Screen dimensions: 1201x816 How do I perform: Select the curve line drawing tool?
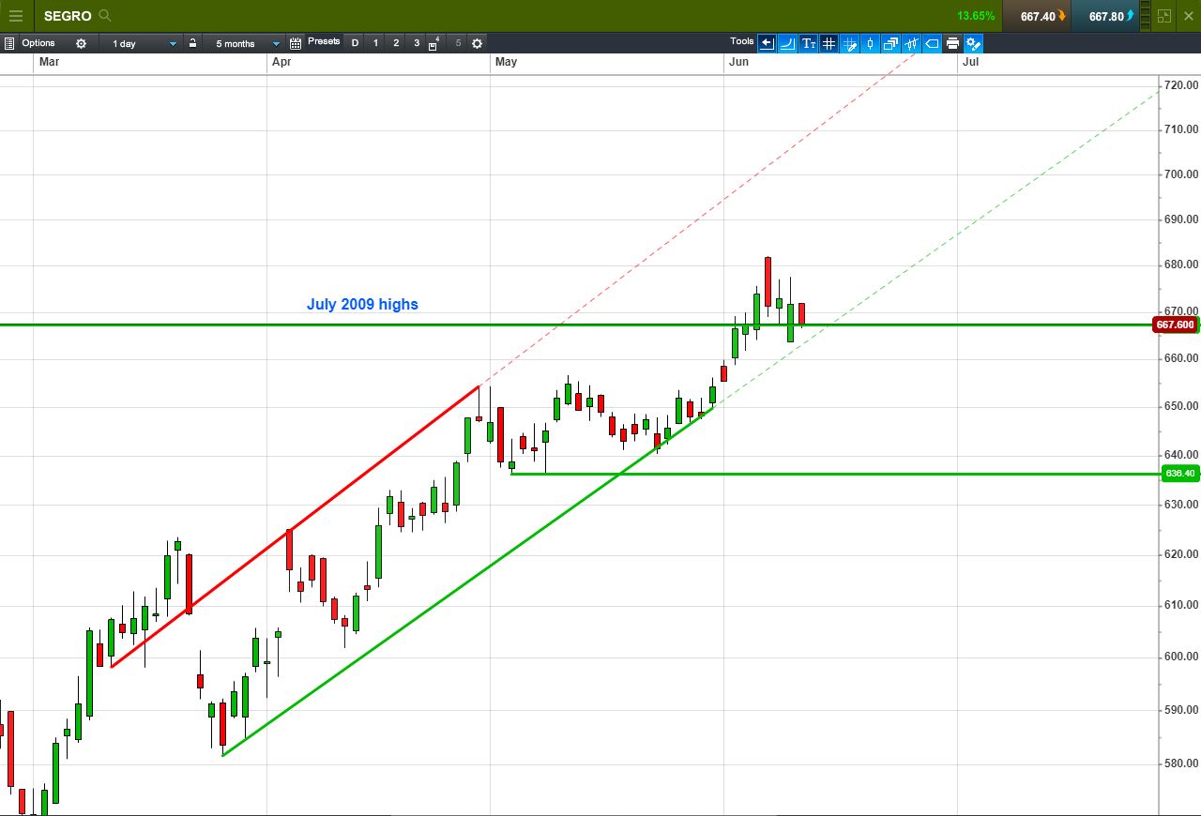click(787, 43)
